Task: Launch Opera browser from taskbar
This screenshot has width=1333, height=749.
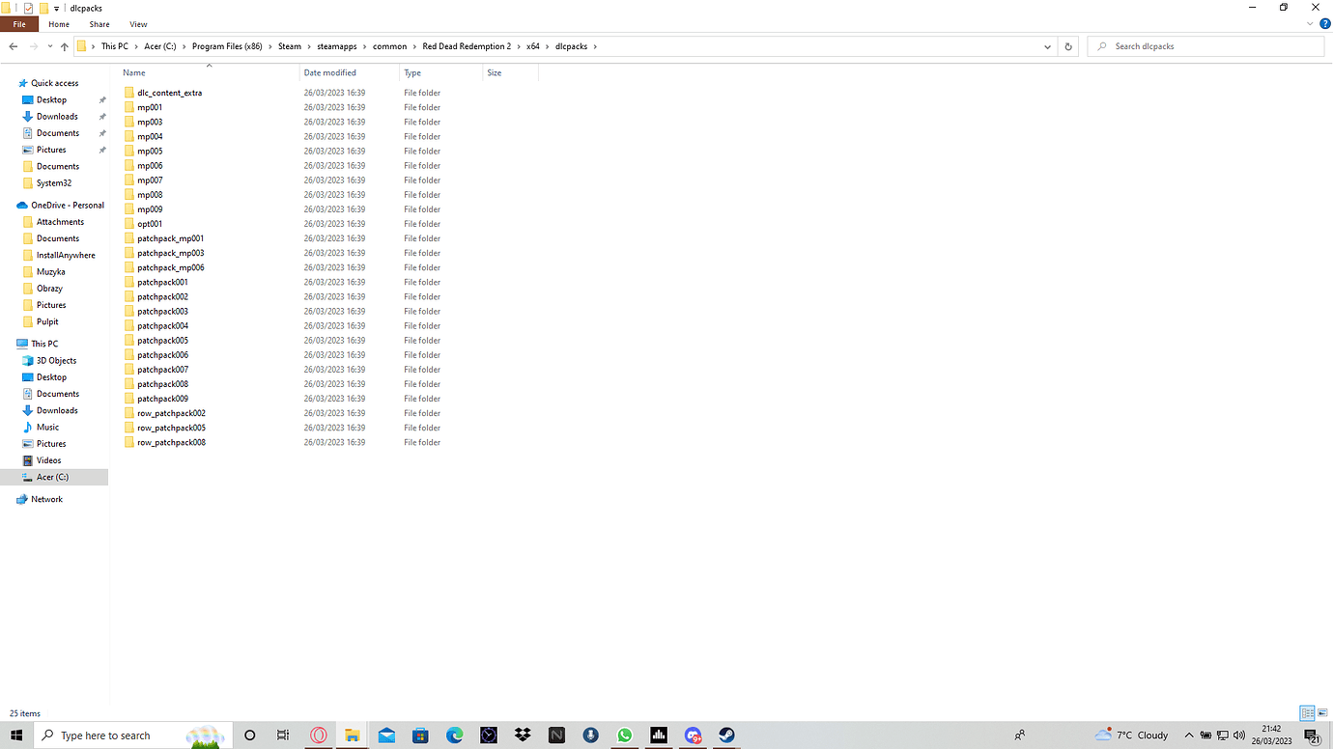Action: point(318,735)
